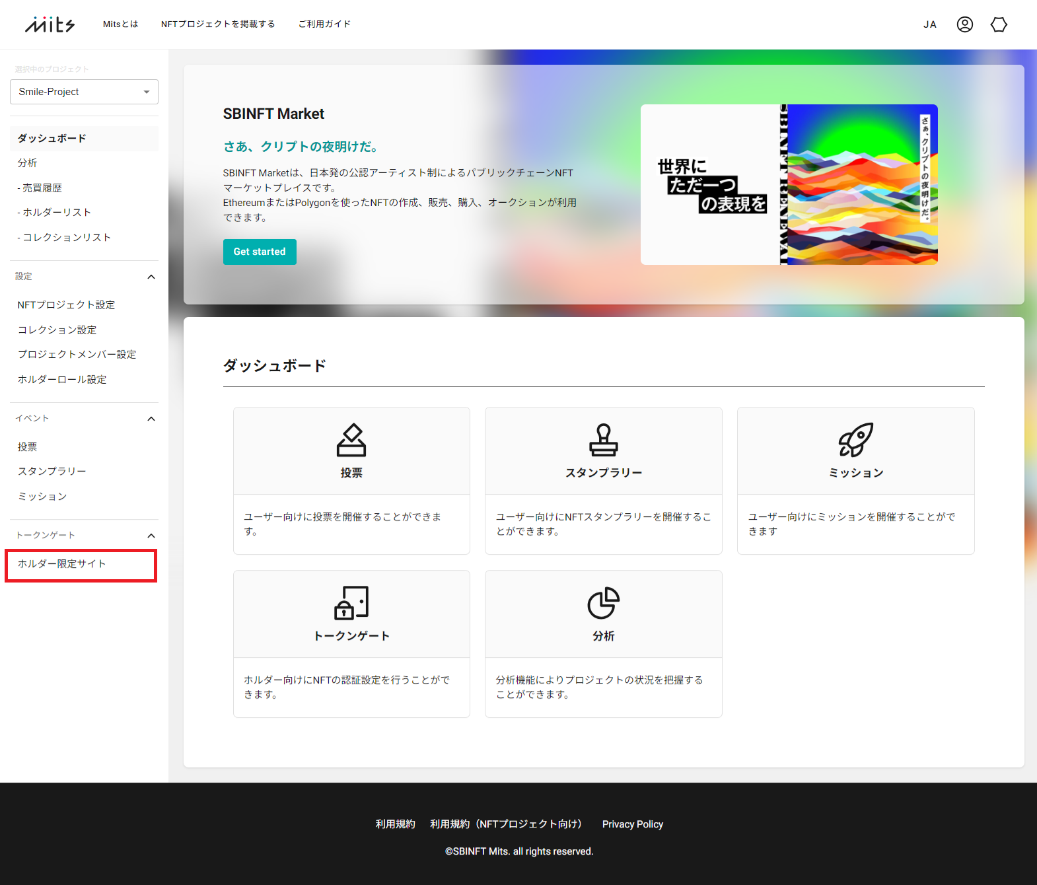Viewport: 1037px width, 885px height.
Task: Open the Smile-Project project selector dropdown
Action: 84,92
